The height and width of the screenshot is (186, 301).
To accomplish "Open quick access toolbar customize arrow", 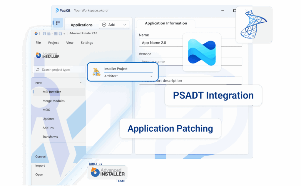I will [x=64, y=34].
